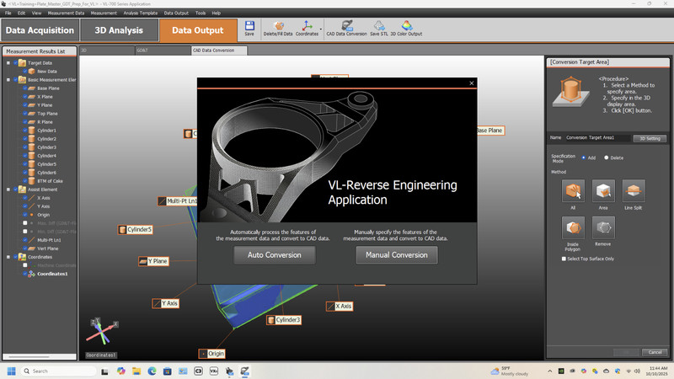The image size is (674, 379).
Task: Open the Delete/Fill Data tool
Action: pyautogui.click(x=278, y=29)
